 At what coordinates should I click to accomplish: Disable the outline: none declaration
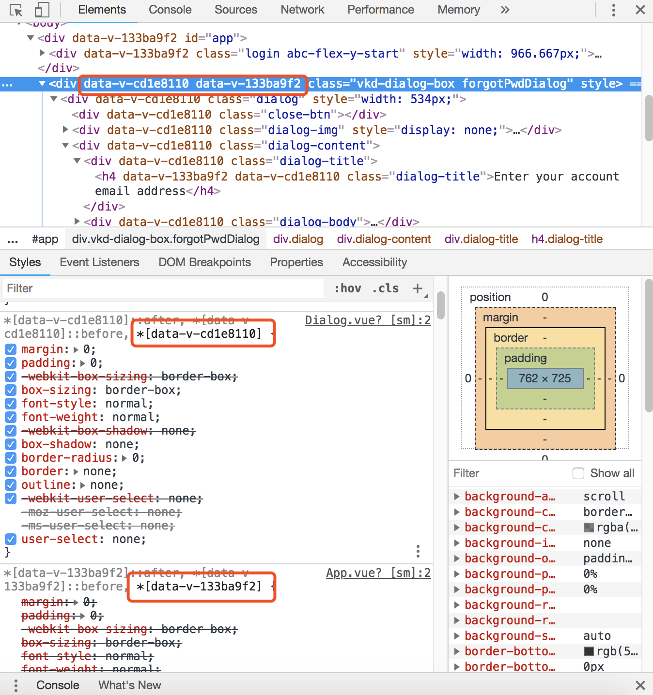[x=11, y=485]
